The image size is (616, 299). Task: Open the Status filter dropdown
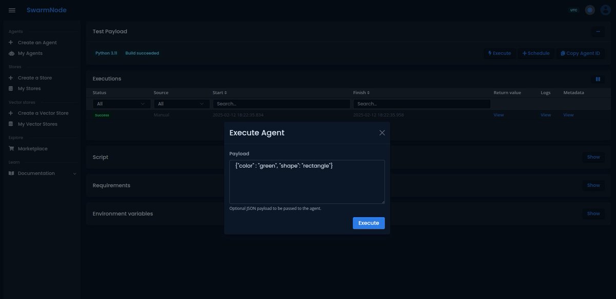click(122, 104)
